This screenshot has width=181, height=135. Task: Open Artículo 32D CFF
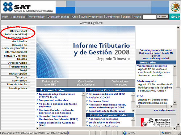pyautogui.click(x=99, y=98)
